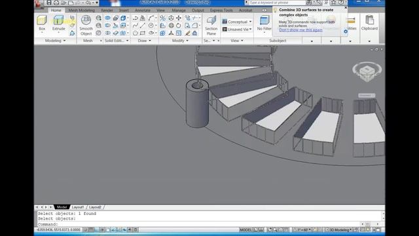Click the Solid Intersect icon
The width and height of the screenshot is (419, 236).
click(x=107, y=33)
